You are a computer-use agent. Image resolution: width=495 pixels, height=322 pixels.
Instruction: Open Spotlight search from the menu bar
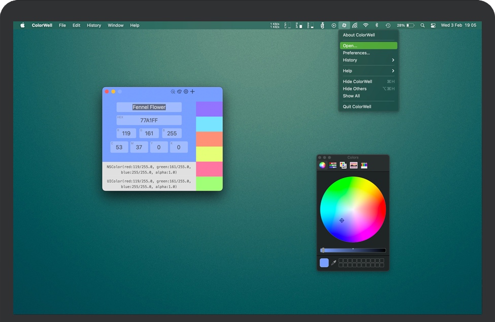422,25
